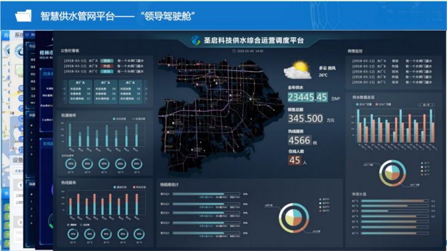
Task: Click the sun-and-cloud weather icon
Action: click(x=298, y=70)
